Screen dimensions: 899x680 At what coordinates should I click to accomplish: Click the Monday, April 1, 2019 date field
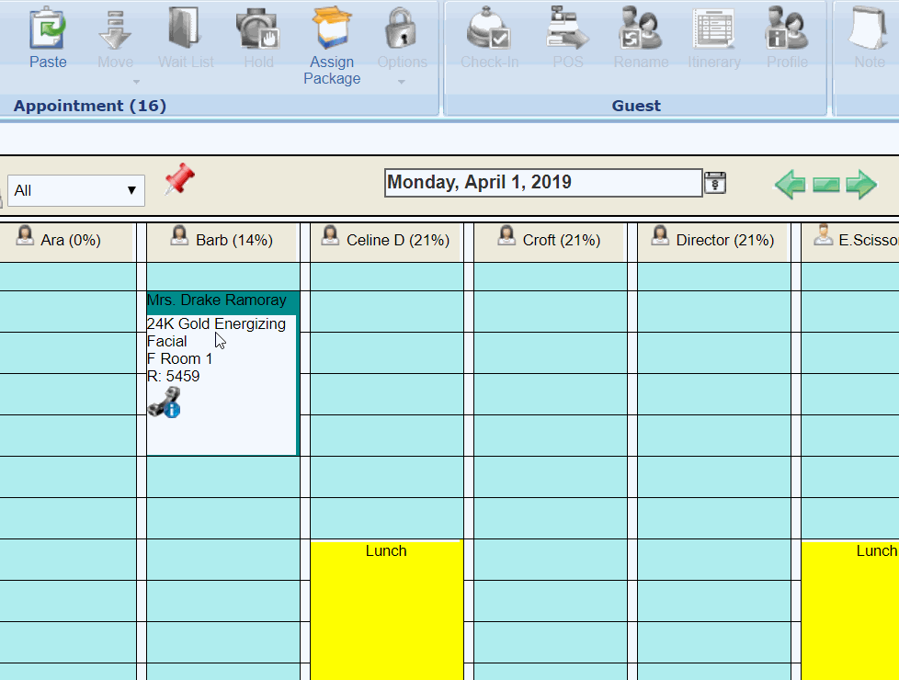click(543, 183)
